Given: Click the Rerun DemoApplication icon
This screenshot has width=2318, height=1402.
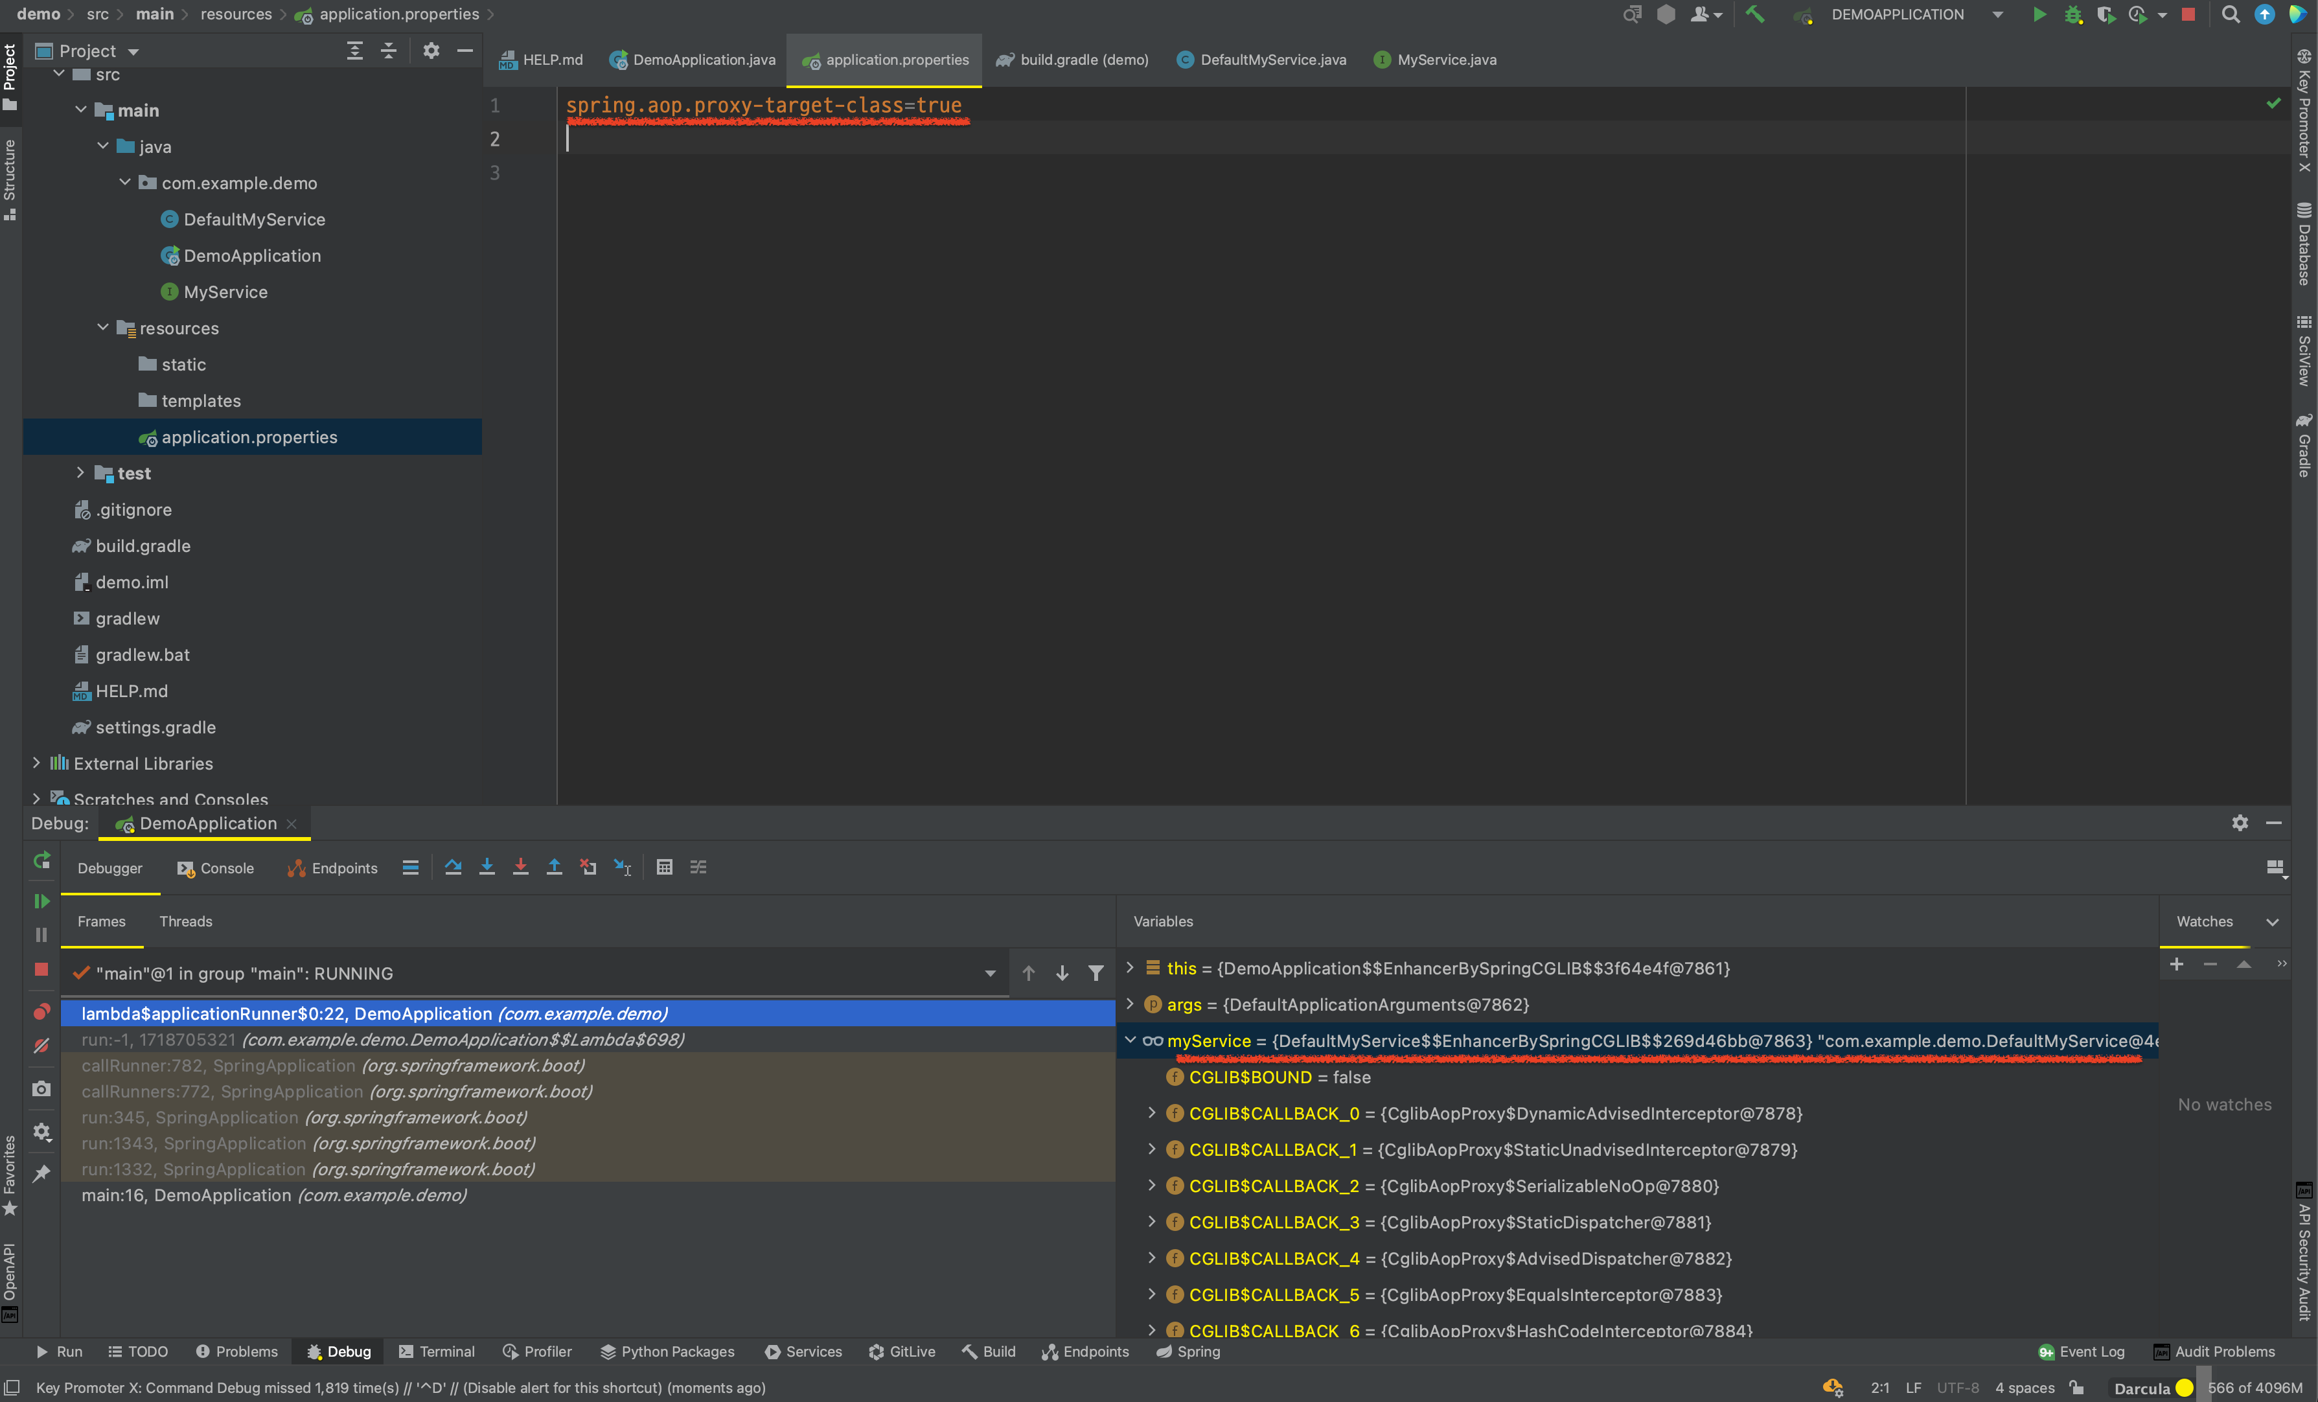Looking at the screenshot, I should point(41,860).
